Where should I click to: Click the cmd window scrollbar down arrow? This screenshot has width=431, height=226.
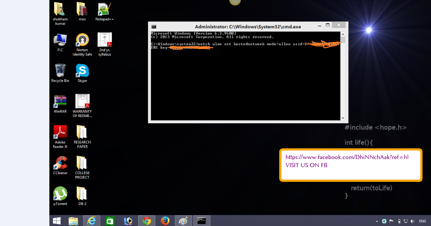coord(343,117)
